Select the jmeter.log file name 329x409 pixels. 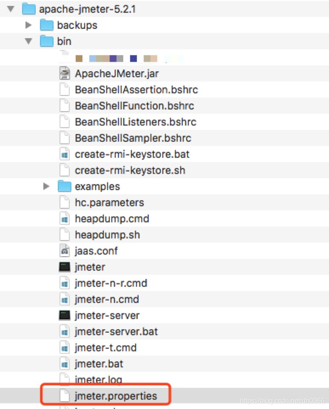tap(98, 380)
